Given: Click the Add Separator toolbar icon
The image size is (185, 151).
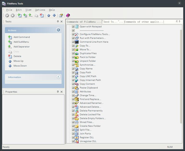Looking at the screenshot, I should point(31,15).
